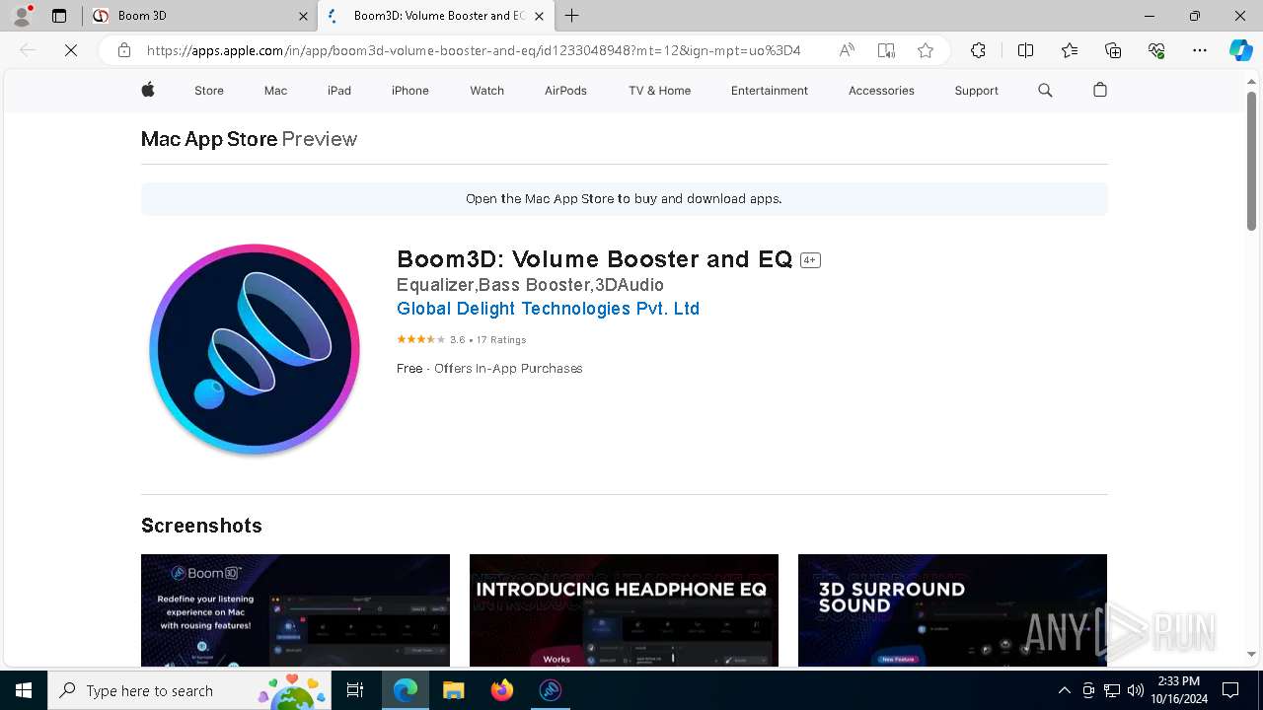Toggle split screen view icon
Screen dimensions: 1263x710
(1025, 50)
